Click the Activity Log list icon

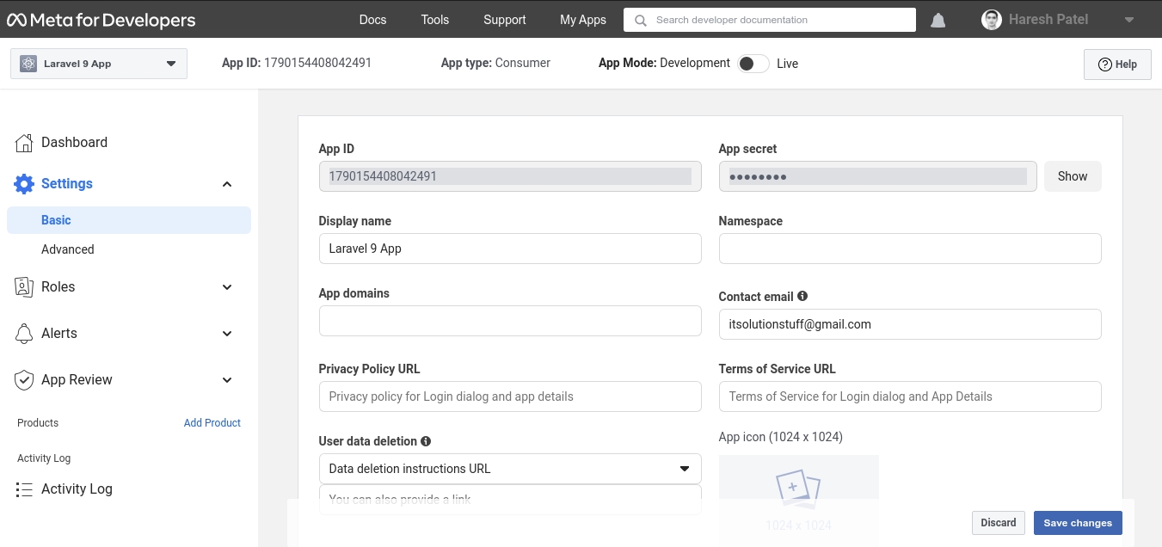coord(24,489)
